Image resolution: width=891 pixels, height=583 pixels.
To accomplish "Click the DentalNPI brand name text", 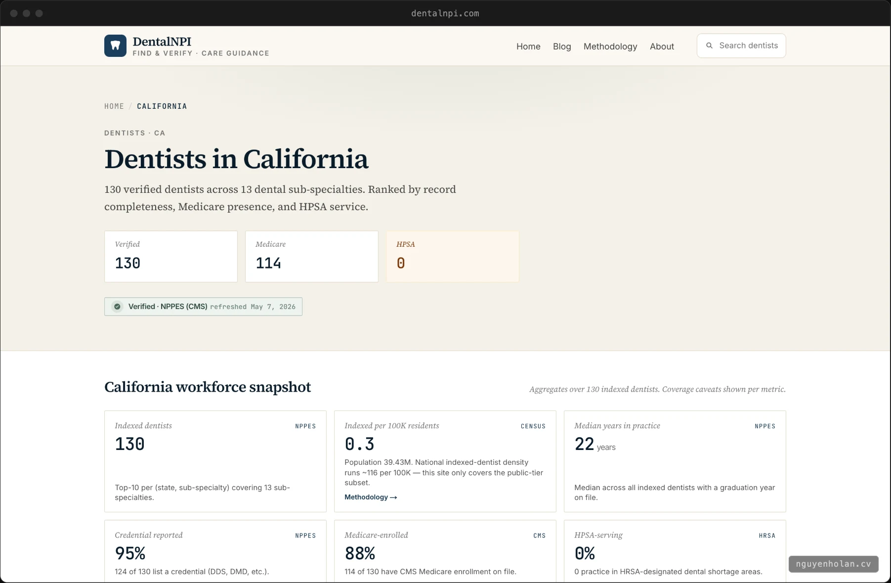I will pos(162,42).
